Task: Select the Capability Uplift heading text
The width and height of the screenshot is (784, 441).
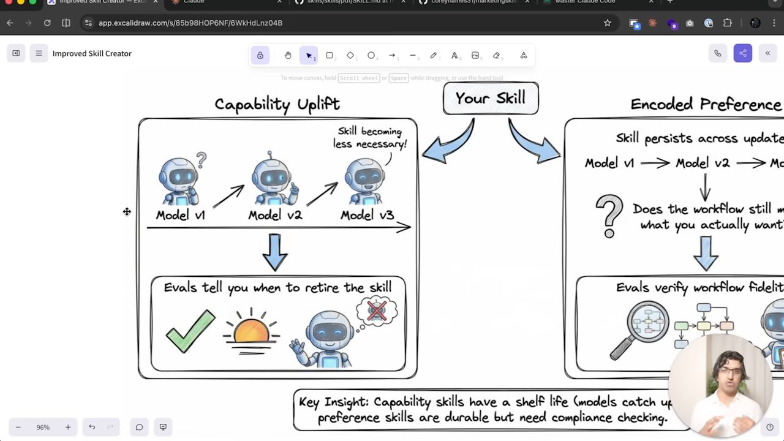Action: [277, 104]
